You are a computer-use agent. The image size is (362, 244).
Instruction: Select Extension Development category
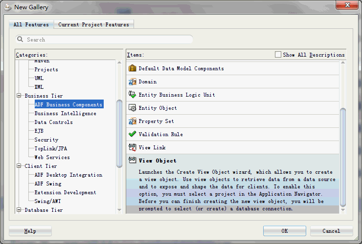tap(65, 192)
